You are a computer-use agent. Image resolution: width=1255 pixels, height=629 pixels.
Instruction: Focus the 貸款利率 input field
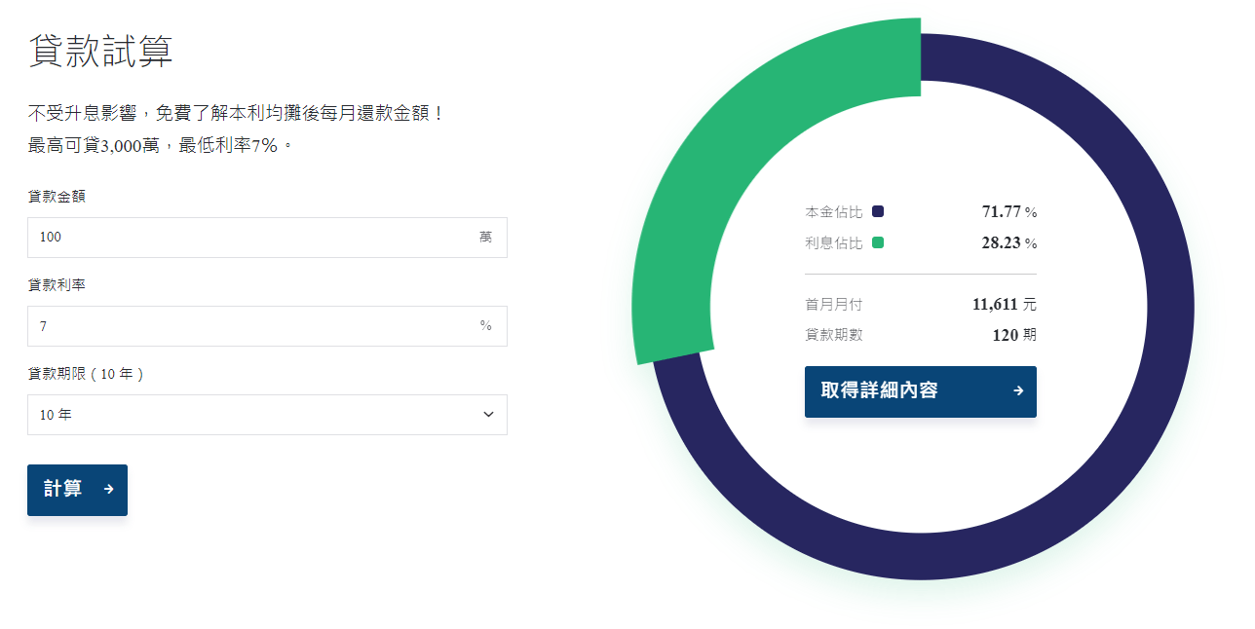[x=267, y=326]
